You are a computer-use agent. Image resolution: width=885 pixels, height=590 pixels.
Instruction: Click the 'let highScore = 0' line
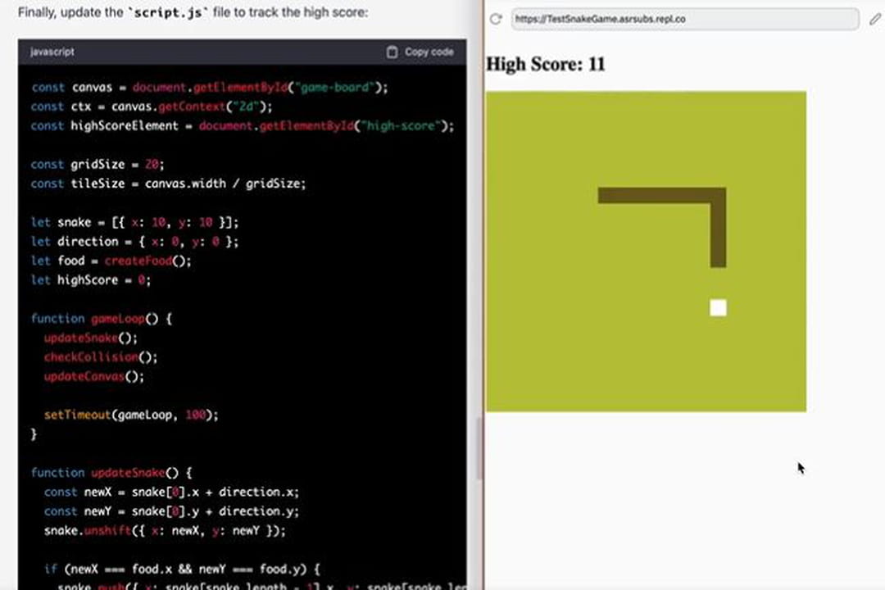pos(91,280)
